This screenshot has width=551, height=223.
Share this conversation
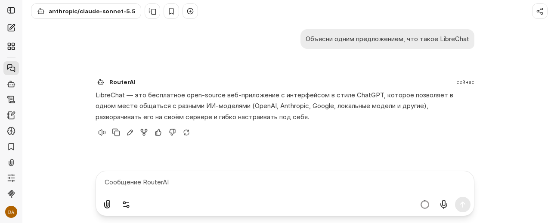coord(540,11)
